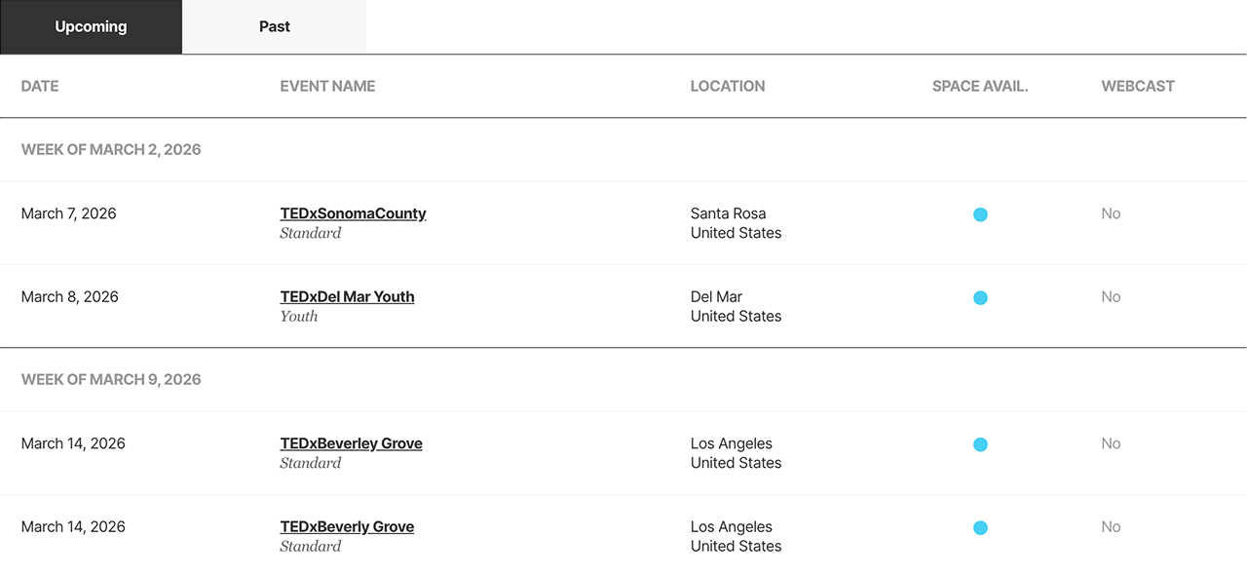Screen dimensions: 1247x575
Task: Select the space availability dot for TEDxBeverley Grove
Action: click(x=980, y=444)
